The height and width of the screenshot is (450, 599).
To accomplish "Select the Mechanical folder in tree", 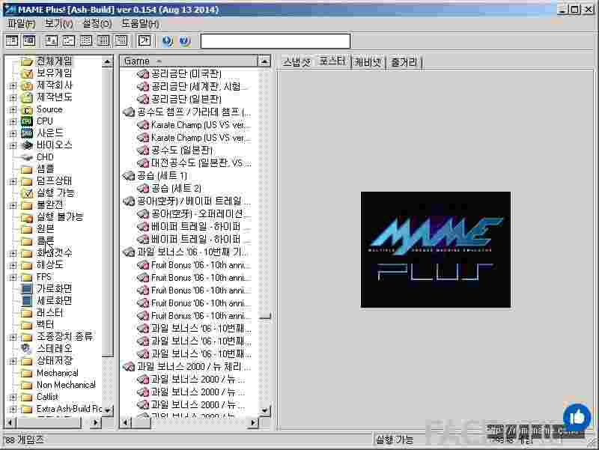I will 58,373.
